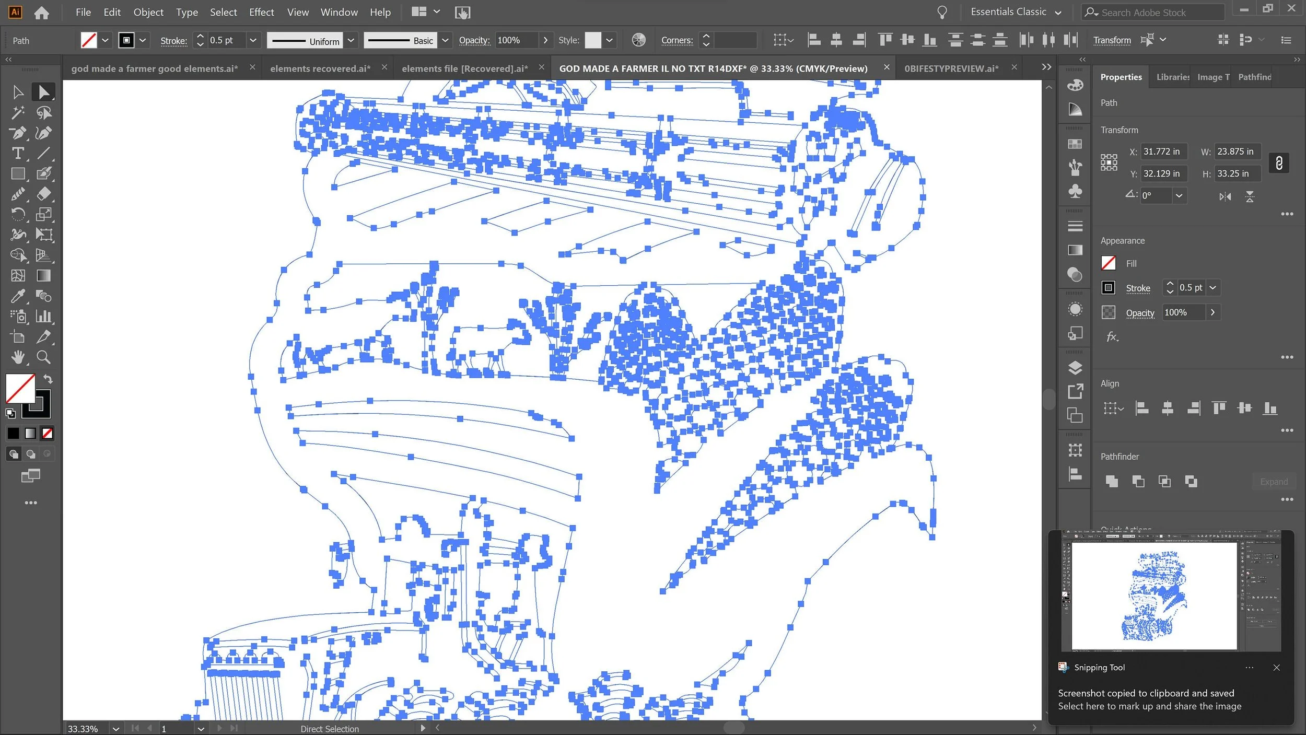Click the Recolor Artwork icon

click(x=638, y=40)
